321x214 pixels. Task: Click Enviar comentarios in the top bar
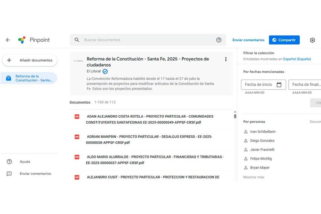pyautogui.click(x=248, y=40)
